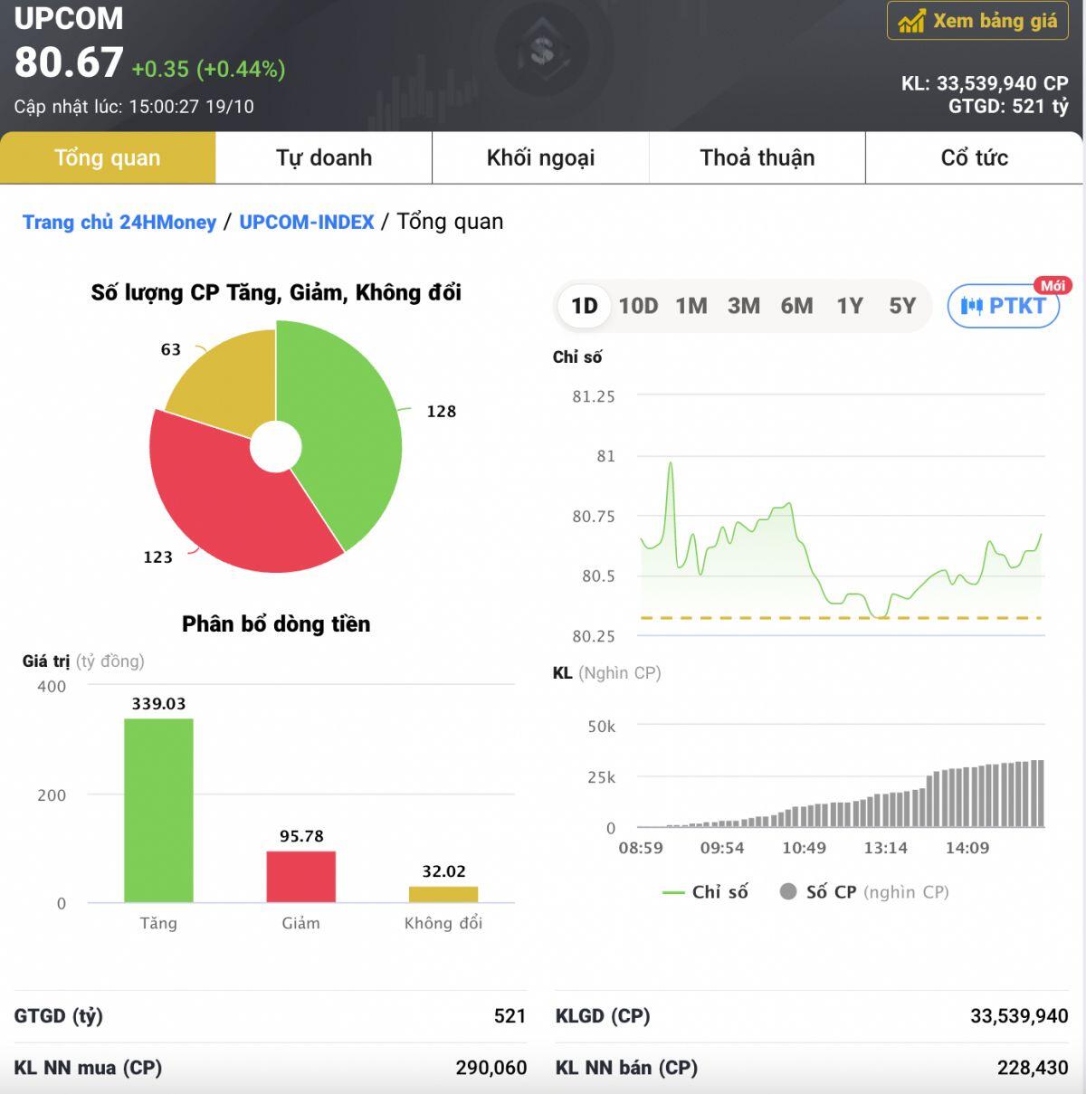Switch to the Tự doanh tab
This screenshot has width=1086, height=1094.
(x=324, y=157)
